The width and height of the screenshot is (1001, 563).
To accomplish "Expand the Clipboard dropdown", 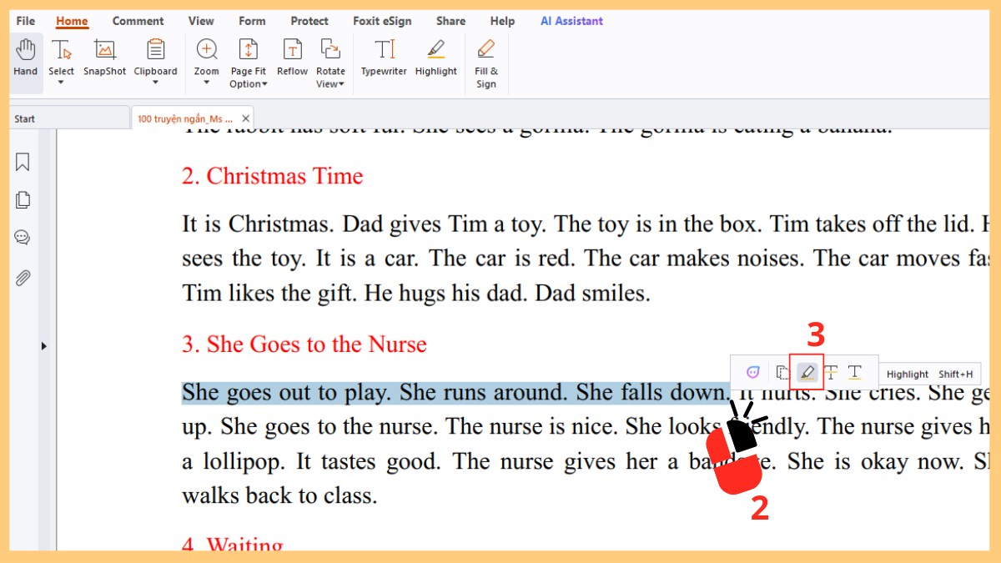I will tap(155, 83).
